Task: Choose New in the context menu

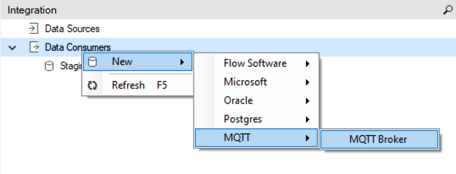Action: [x=138, y=62]
